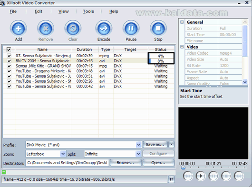252x187 pixels.
Task: Open the Split Infinite dropdown
Action: click(x=138, y=154)
